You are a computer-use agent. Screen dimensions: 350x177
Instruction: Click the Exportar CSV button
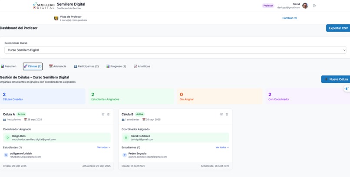338,28
